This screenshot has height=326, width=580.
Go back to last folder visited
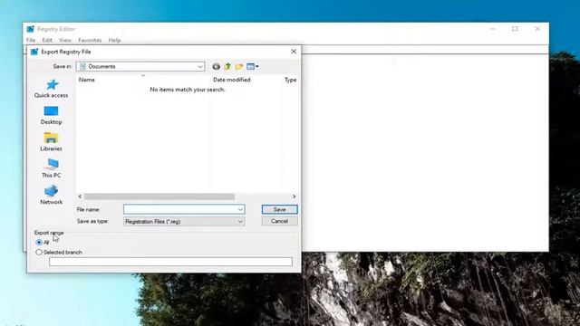[x=216, y=66]
